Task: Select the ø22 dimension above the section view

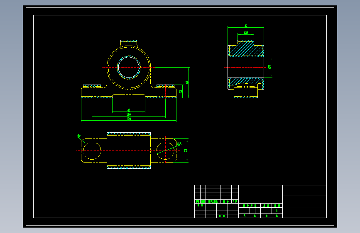Action: click(246, 33)
